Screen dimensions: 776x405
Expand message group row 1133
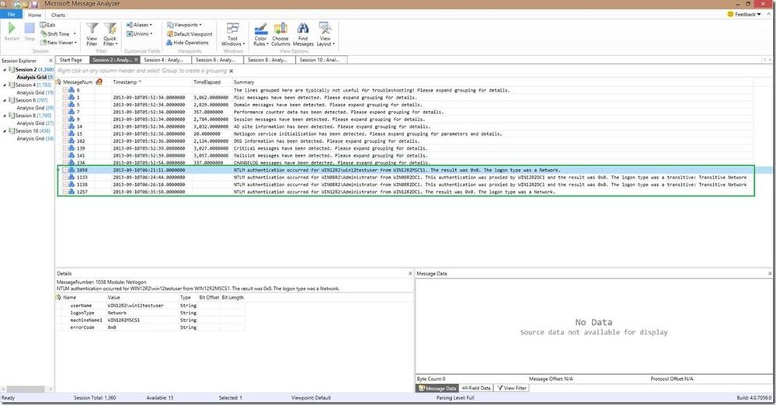tap(65, 177)
